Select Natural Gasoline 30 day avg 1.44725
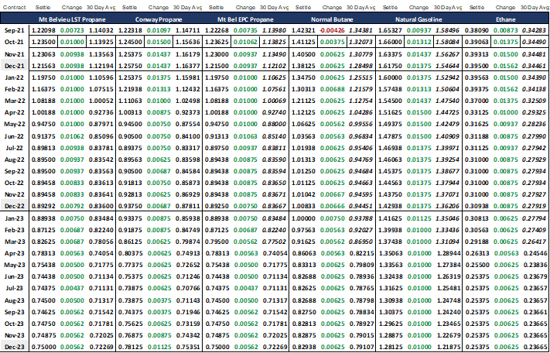Viewport: 550px width, 353px height. [x=448, y=113]
